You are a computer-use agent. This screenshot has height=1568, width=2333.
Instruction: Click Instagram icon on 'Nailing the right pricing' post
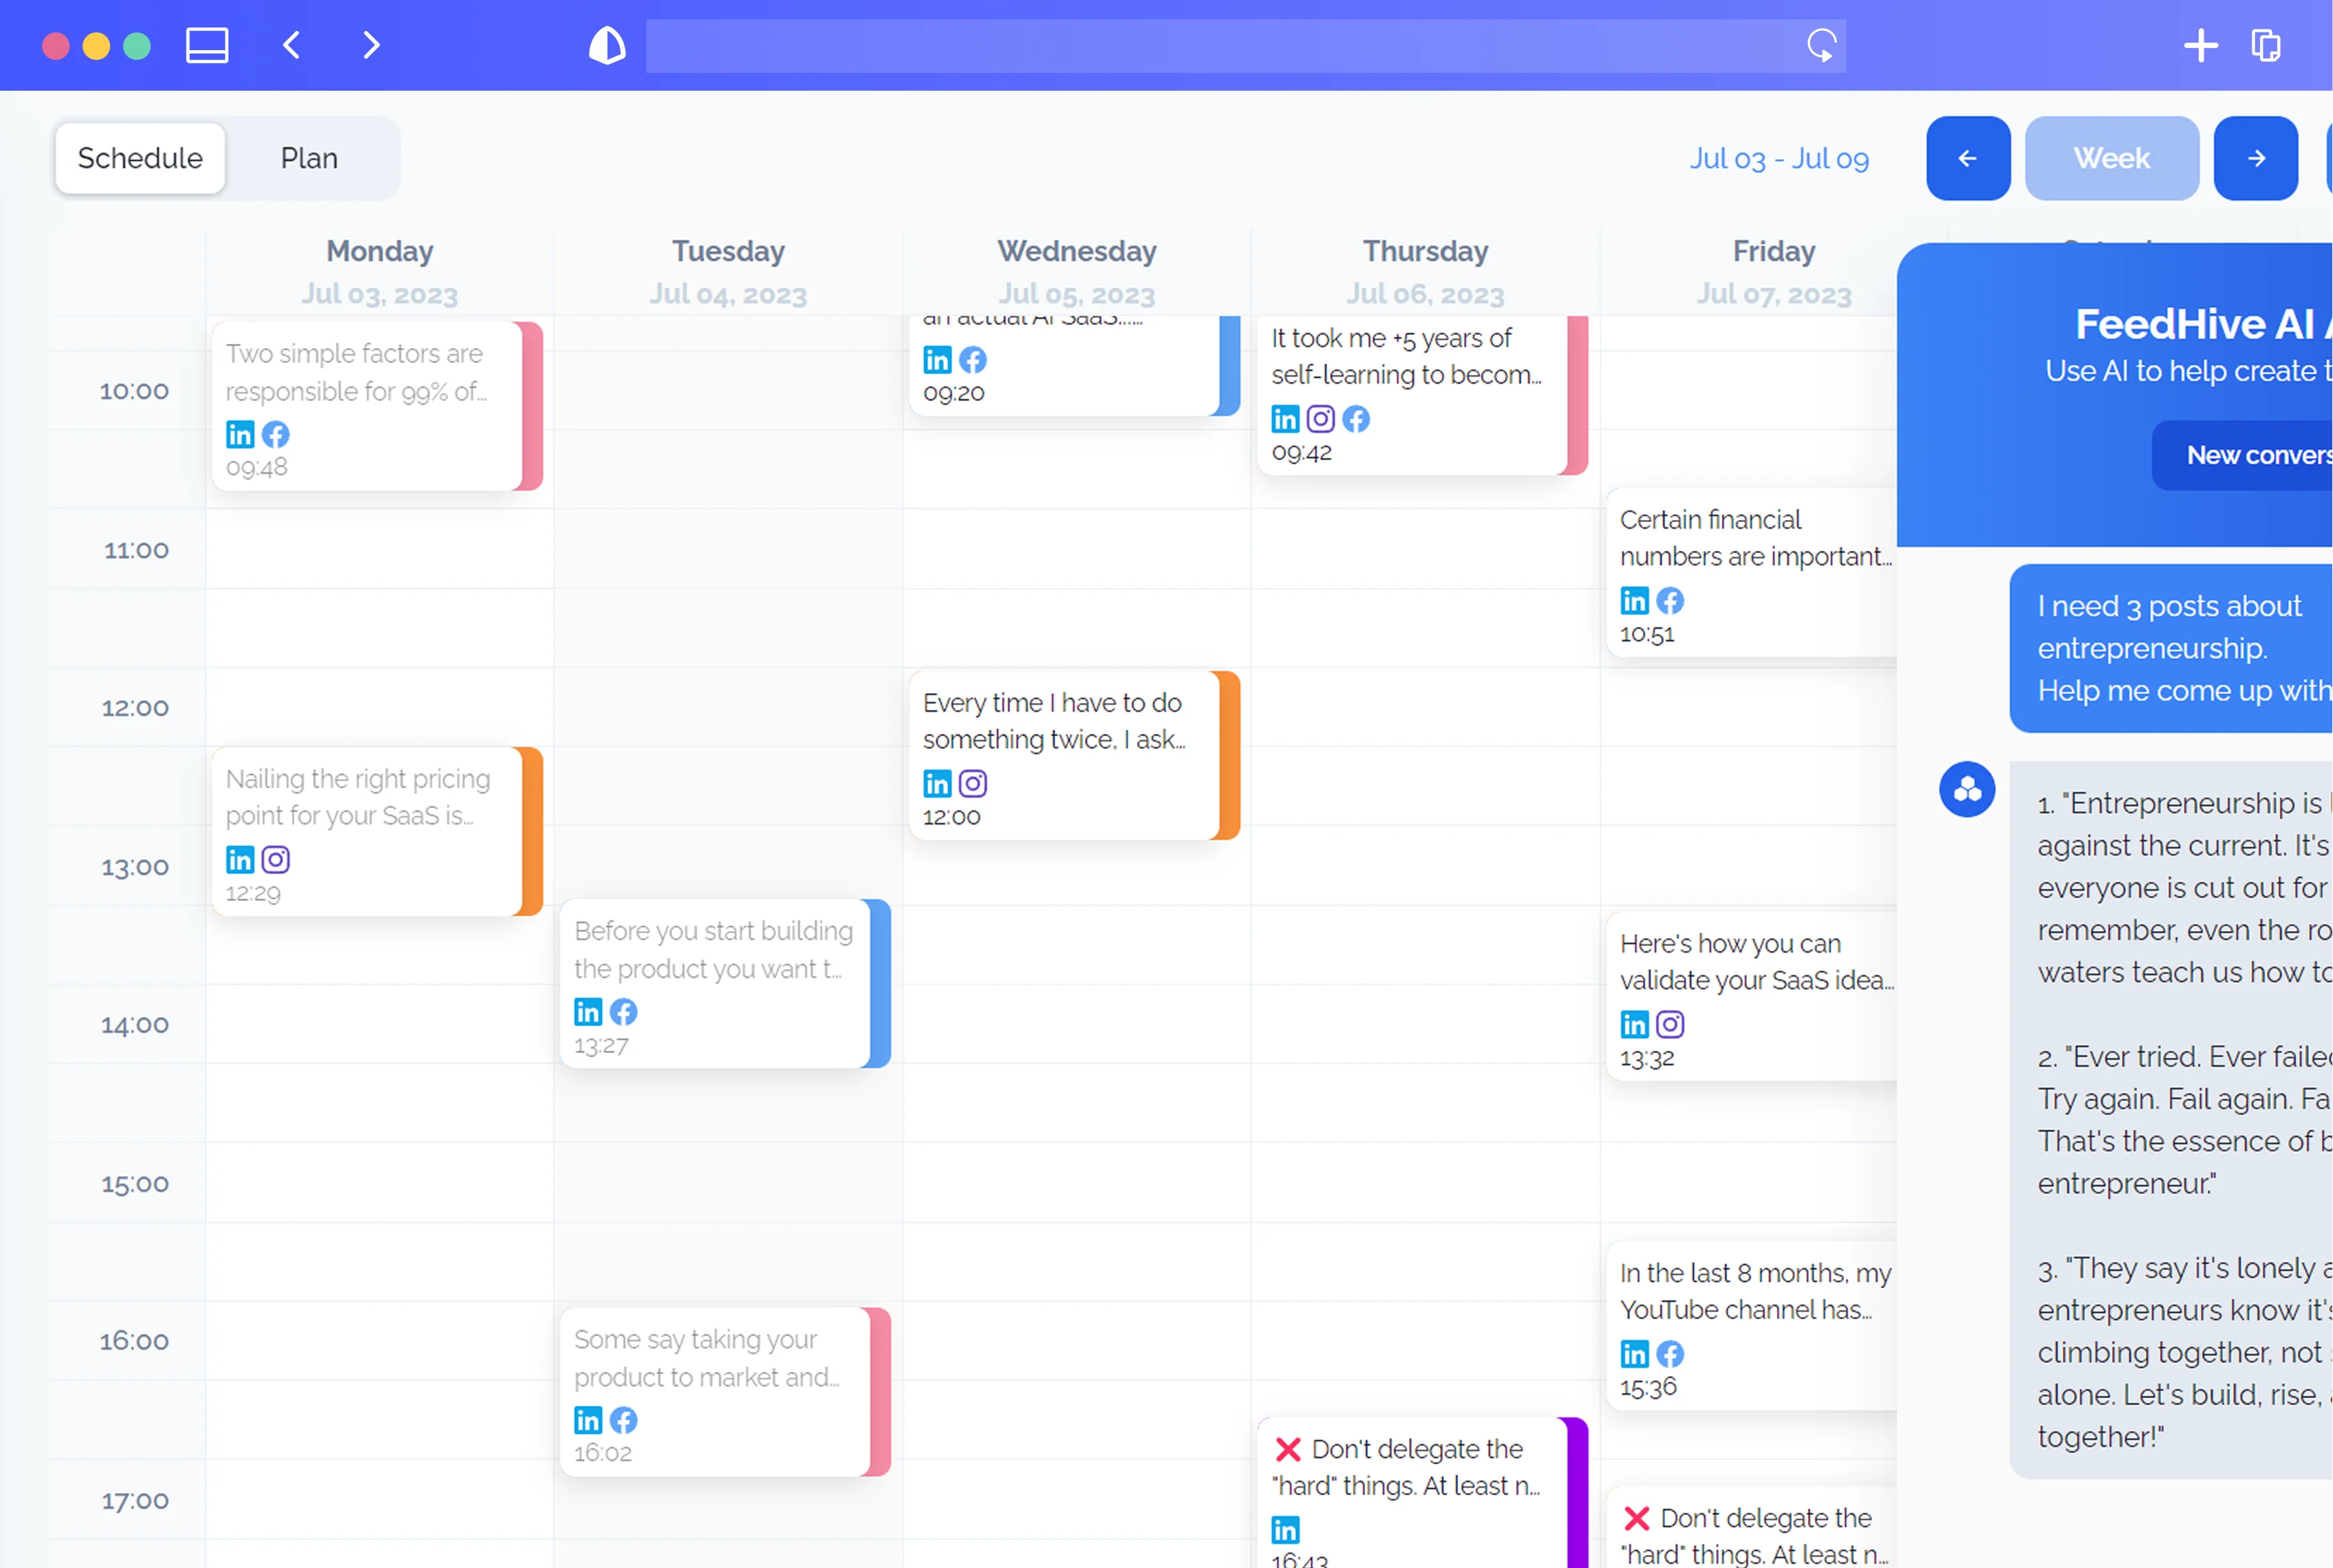275,859
